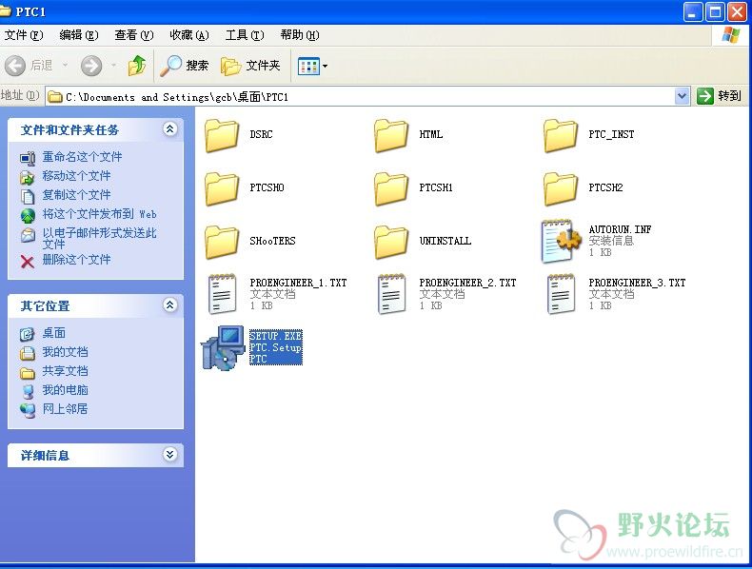The height and width of the screenshot is (569, 752).
Task: Open the 搜索 search tool
Action: click(x=184, y=66)
